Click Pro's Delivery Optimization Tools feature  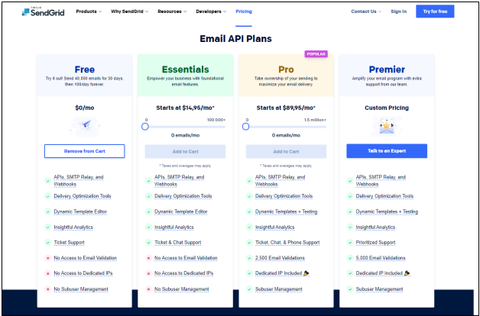(x=284, y=196)
